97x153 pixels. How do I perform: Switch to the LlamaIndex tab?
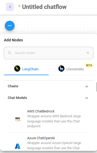[71, 69]
